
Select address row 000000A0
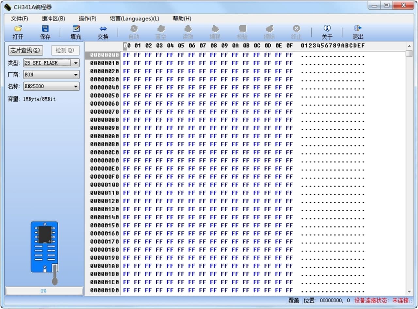tap(104, 136)
